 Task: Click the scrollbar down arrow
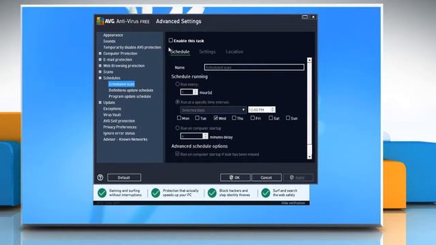point(309,157)
